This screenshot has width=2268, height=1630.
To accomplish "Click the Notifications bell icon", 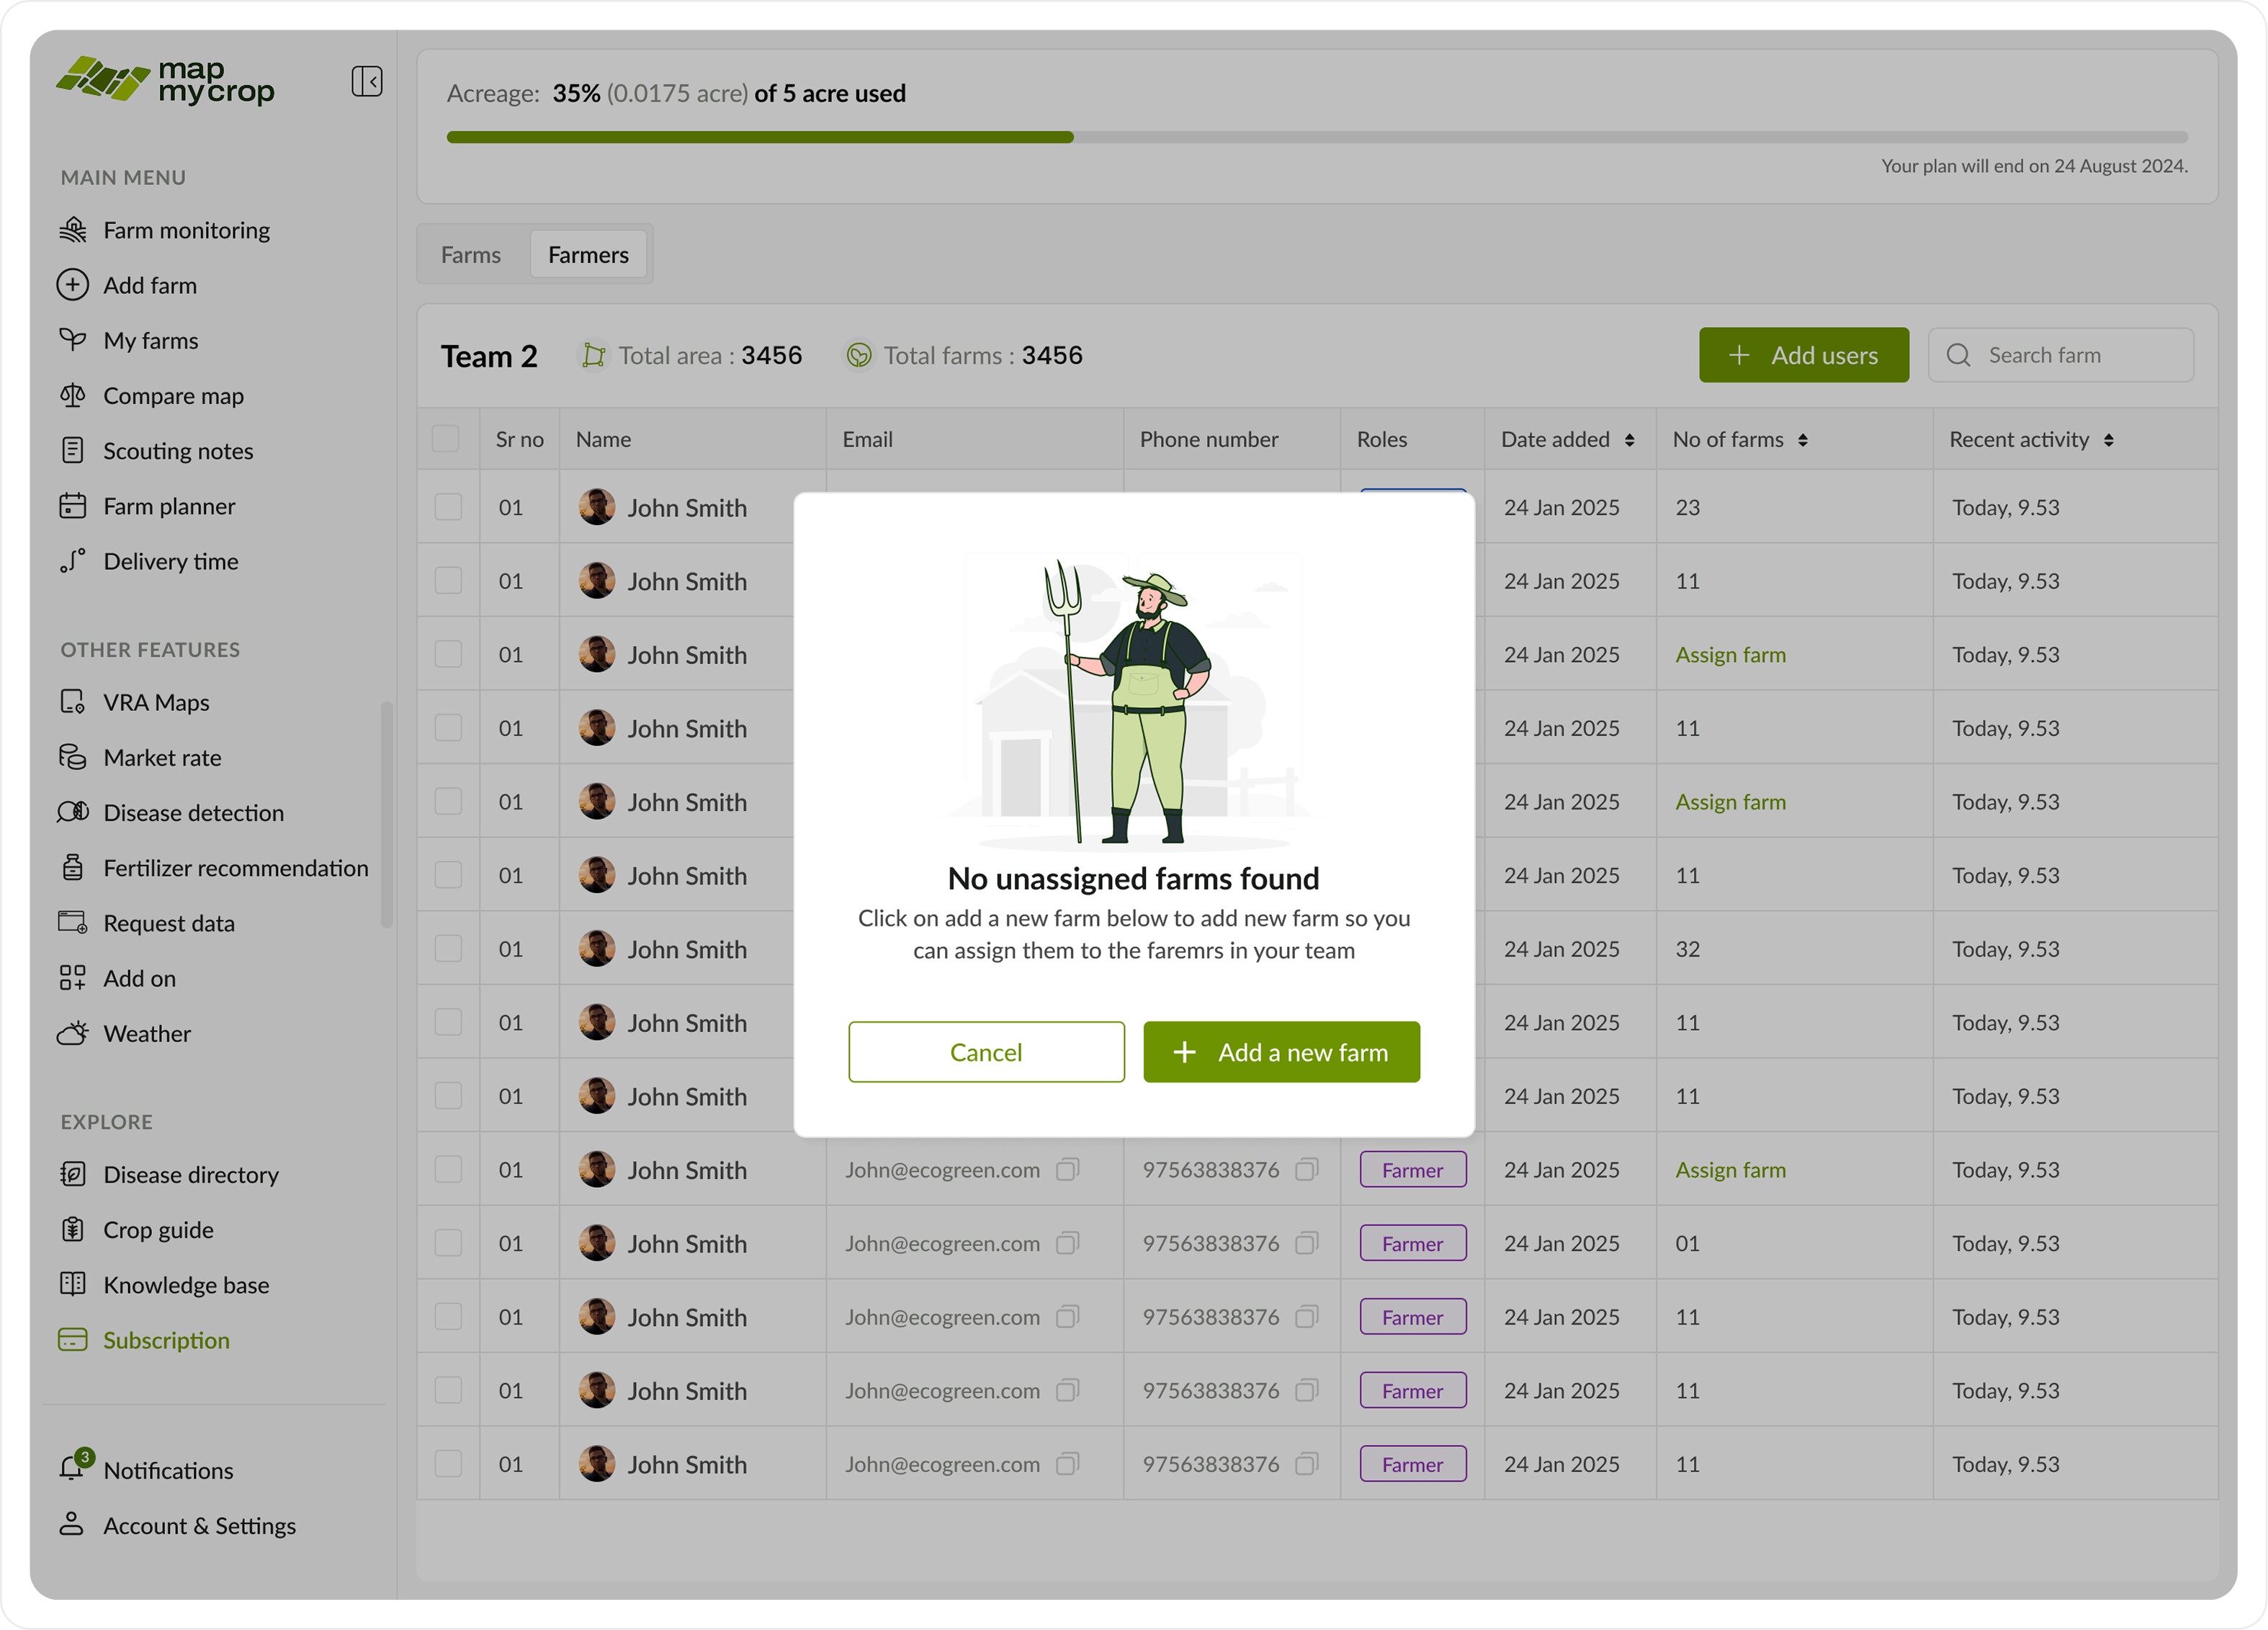I will 72,1468.
